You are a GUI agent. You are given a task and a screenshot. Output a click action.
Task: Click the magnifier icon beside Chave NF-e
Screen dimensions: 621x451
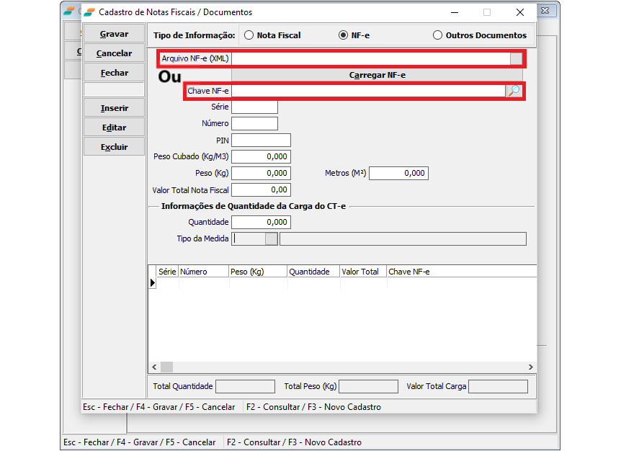point(514,91)
